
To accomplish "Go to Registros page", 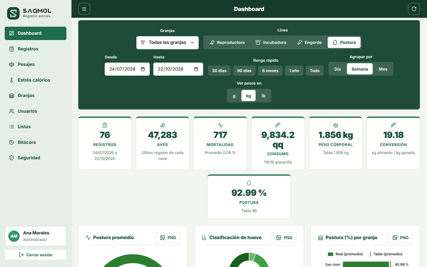I will point(35,49).
